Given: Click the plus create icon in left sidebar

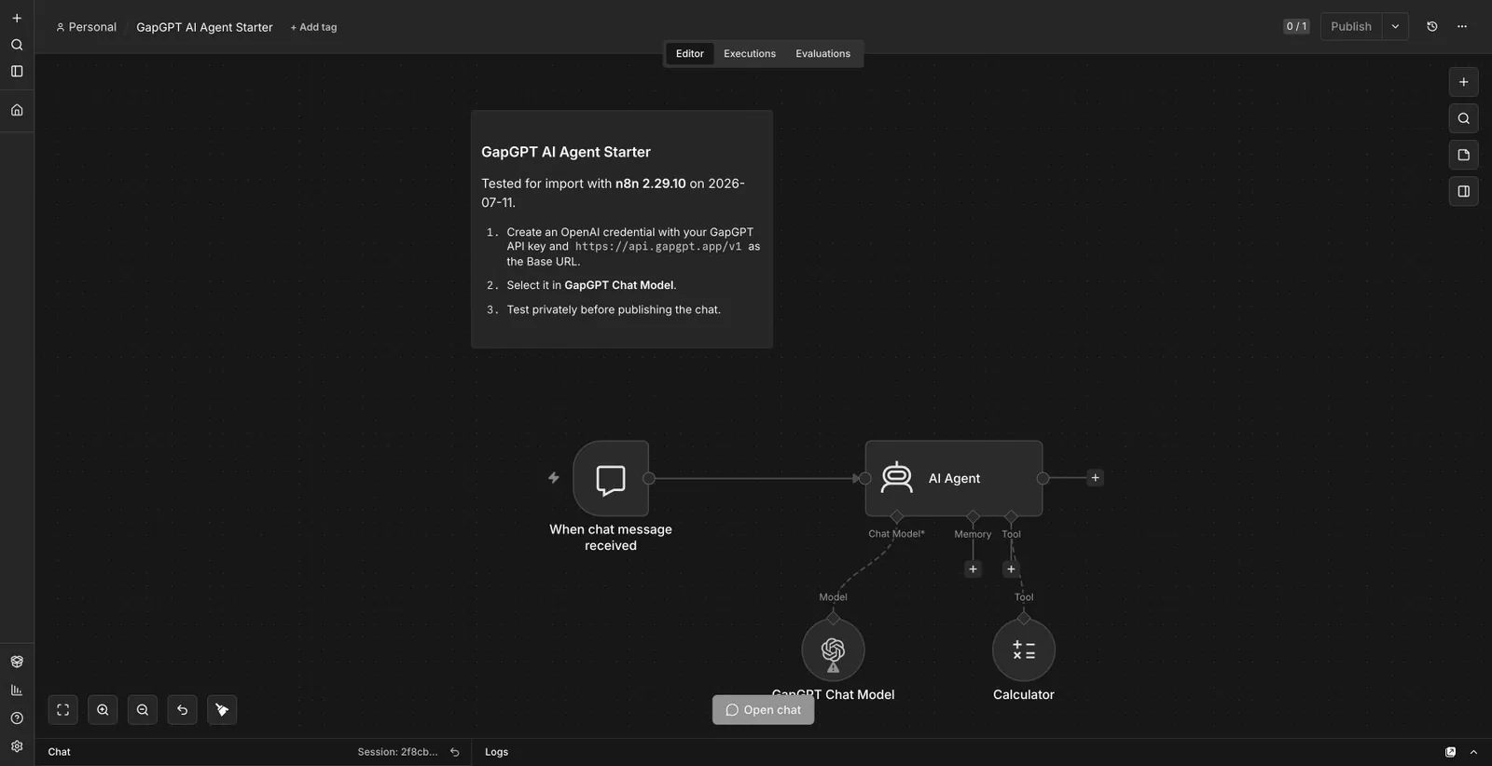Looking at the screenshot, I should coord(17,18).
